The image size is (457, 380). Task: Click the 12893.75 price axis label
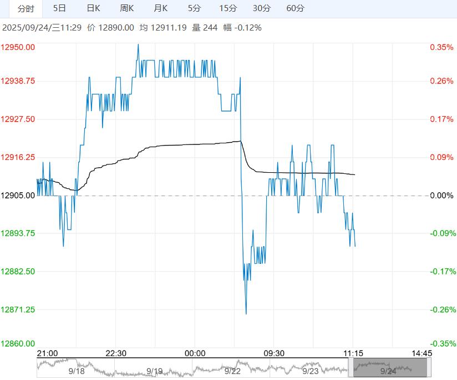click(x=18, y=233)
